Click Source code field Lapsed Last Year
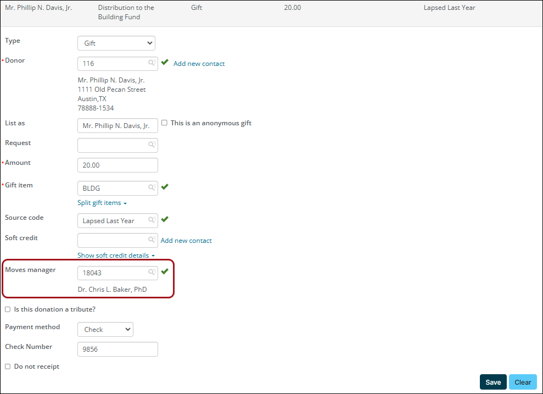The height and width of the screenshot is (394, 543). click(117, 221)
